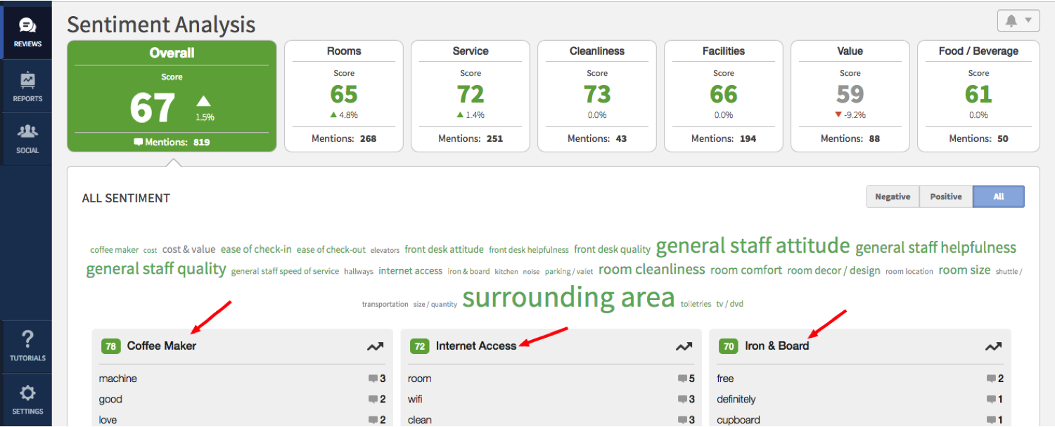The height and width of the screenshot is (427, 1055).
Task: Click the 78 score badge
Action: pyautogui.click(x=110, y=346)
